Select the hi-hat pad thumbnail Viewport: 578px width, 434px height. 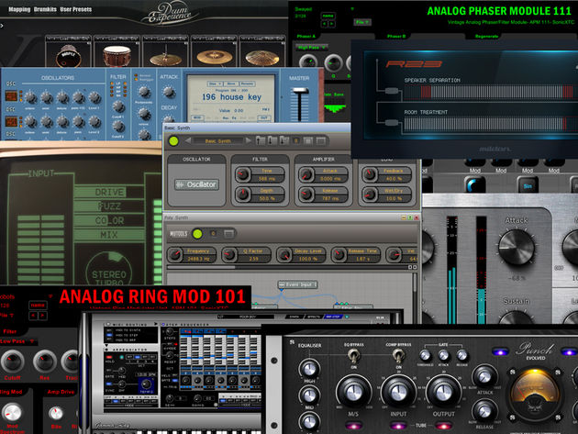click(165, 54)
